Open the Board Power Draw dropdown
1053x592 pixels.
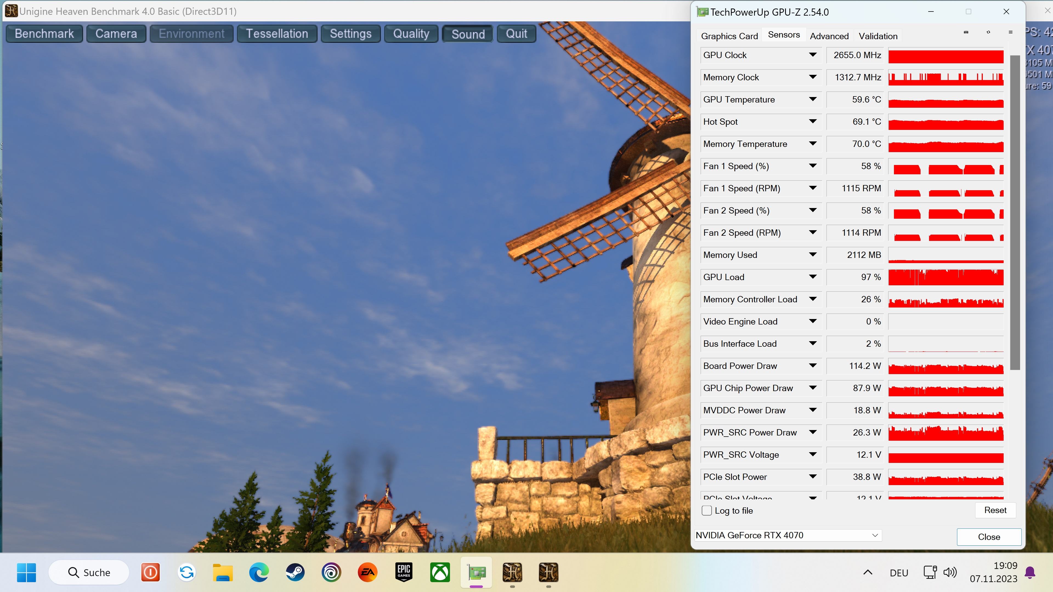pyautogui.click(x=813, y=366)
